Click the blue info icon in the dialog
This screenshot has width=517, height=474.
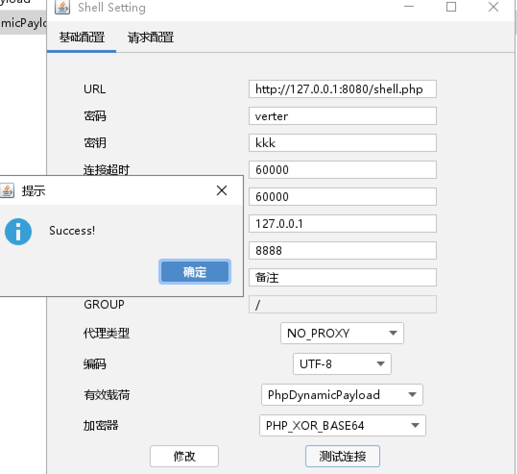18,232
